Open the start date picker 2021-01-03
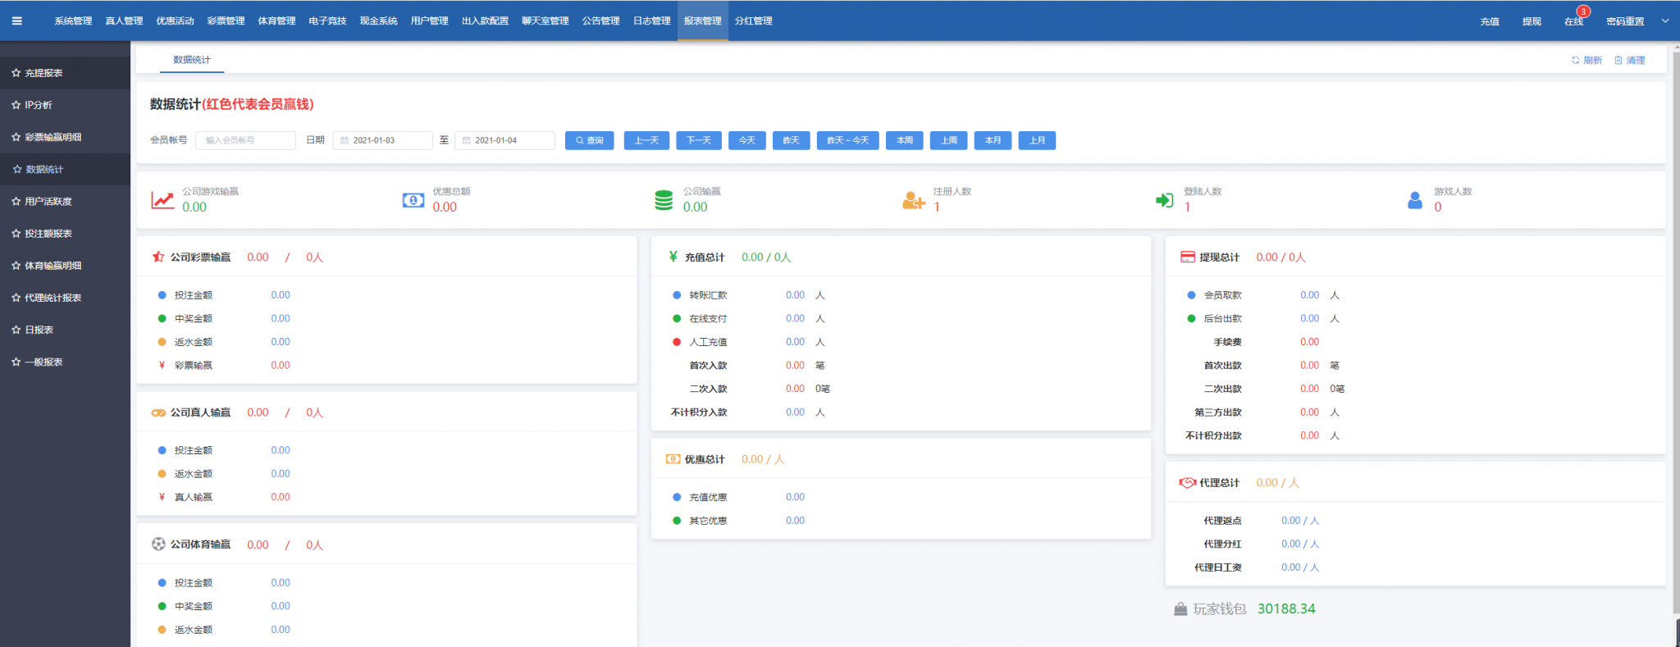The height and width of the screenshot is (647, 1680). 383,140
